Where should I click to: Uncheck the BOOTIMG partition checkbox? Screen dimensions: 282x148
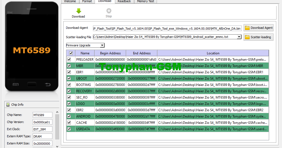tap(69, 85)
